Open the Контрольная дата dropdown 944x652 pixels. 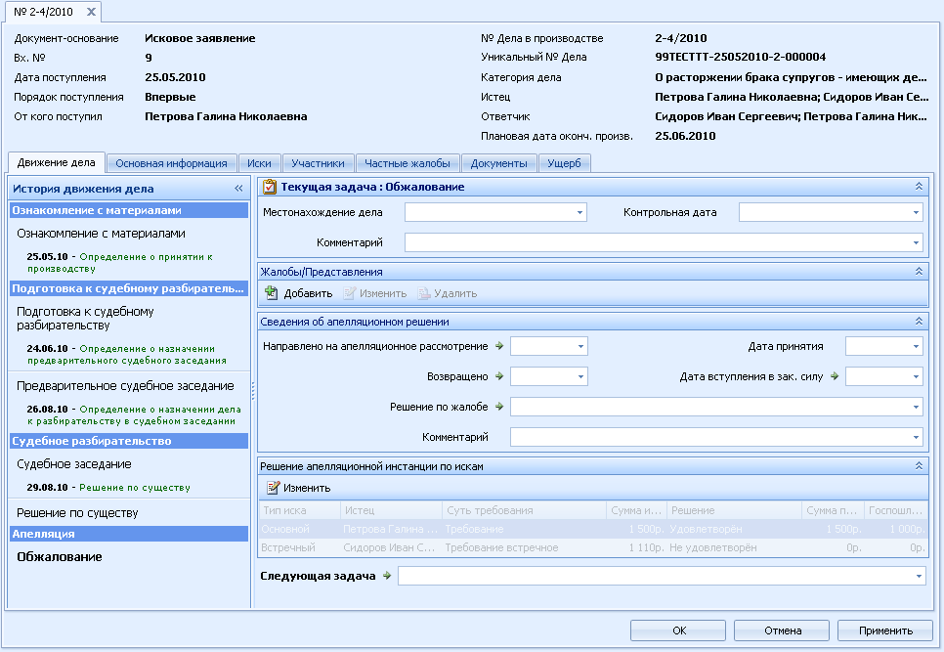[x=916, y=212]
